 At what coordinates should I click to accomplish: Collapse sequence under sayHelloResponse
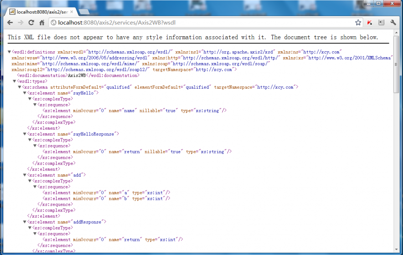point(35,146)
